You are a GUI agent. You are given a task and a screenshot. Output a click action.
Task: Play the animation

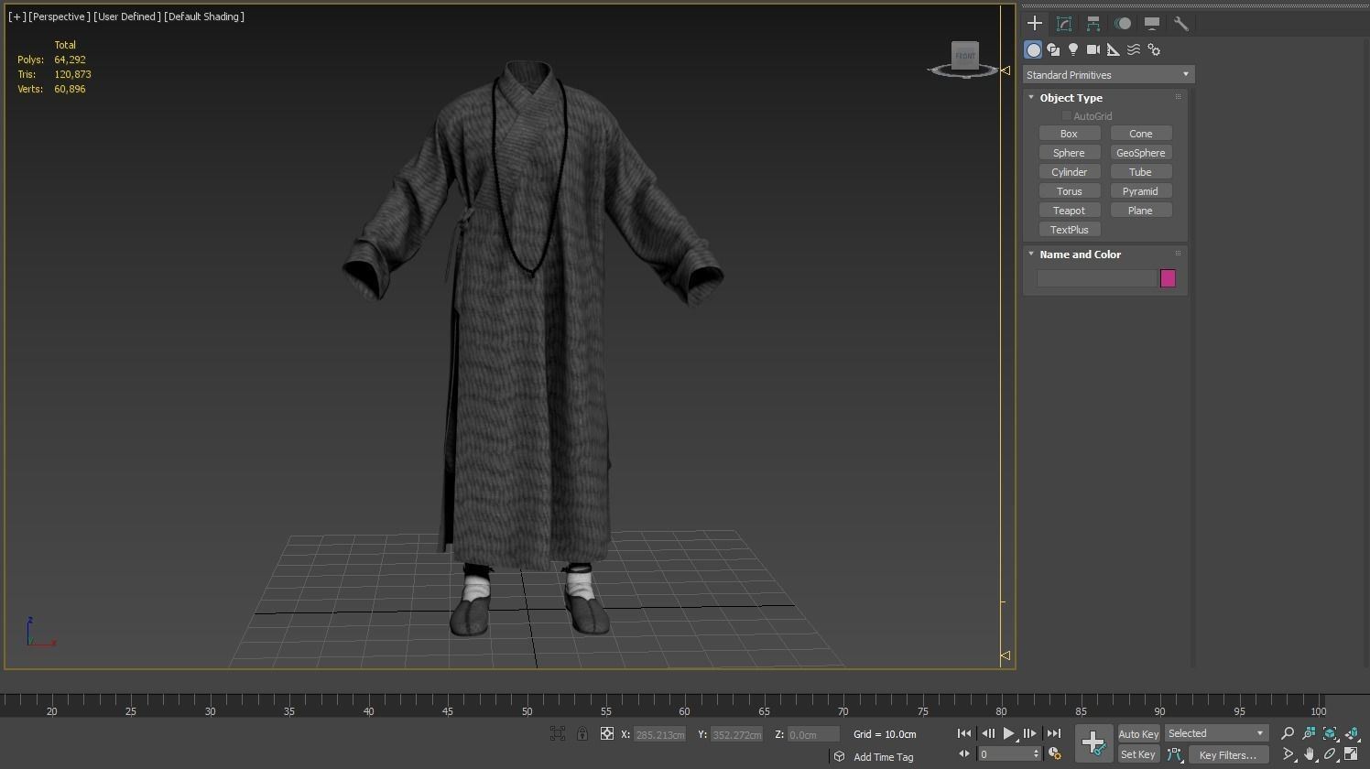(x=1008, y=733)
